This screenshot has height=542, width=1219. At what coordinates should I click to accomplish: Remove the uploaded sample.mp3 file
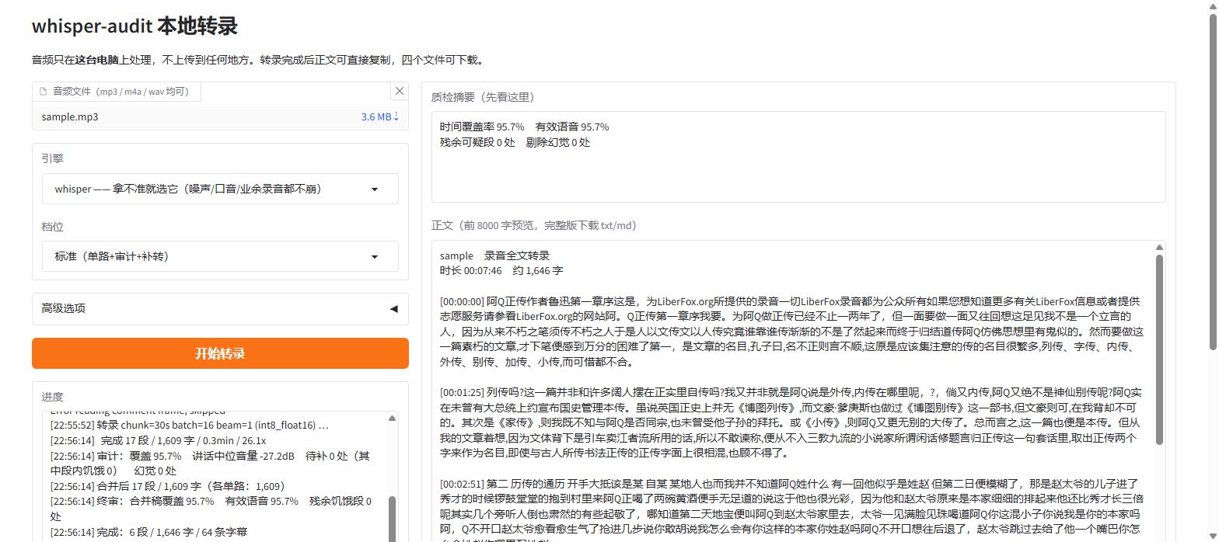(x=400, y=91)
